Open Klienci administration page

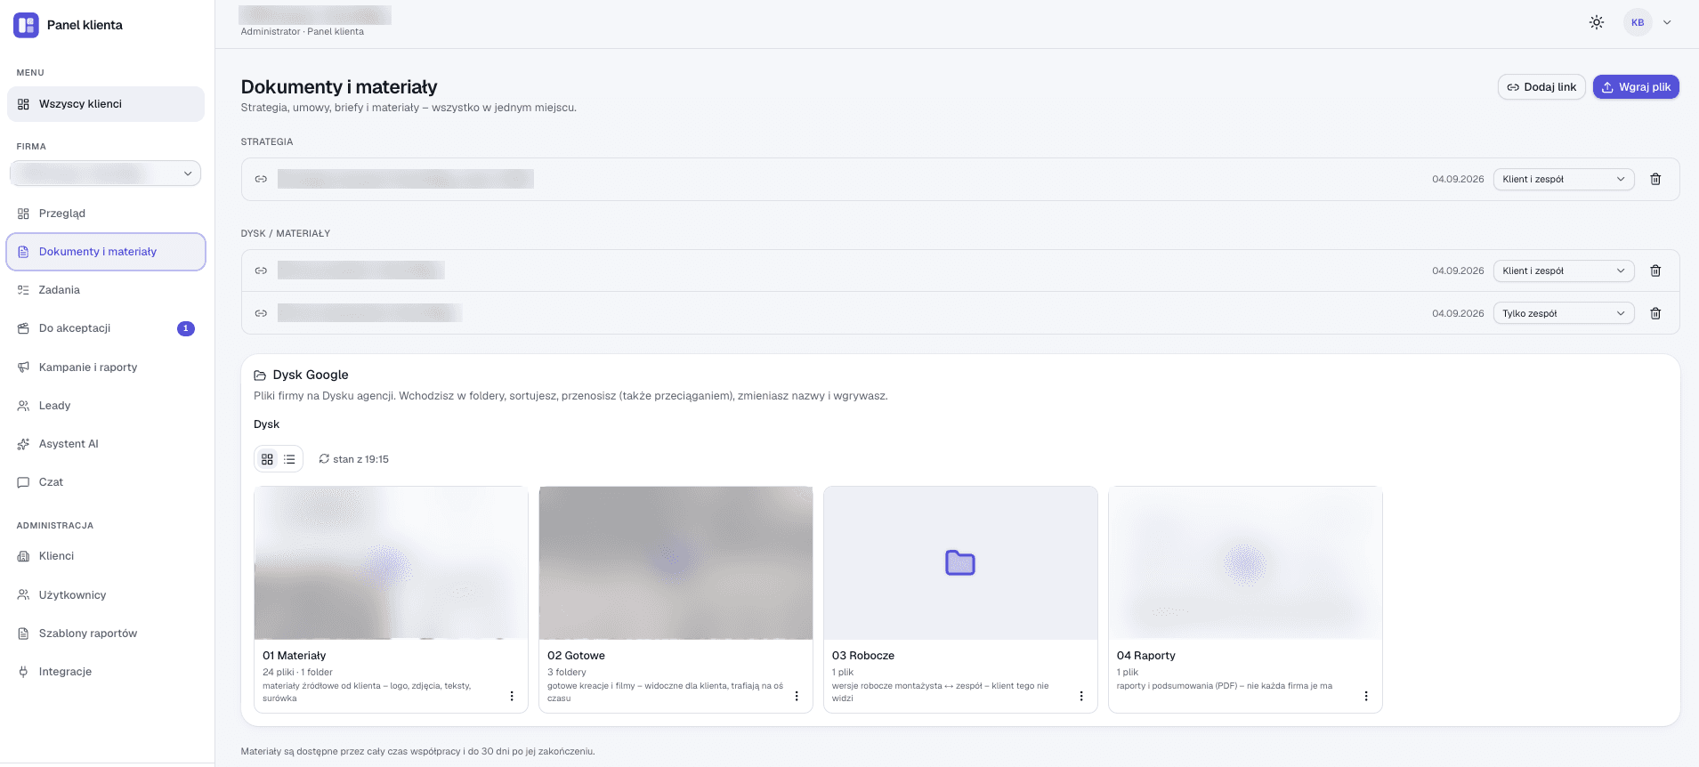click(106, 556)
